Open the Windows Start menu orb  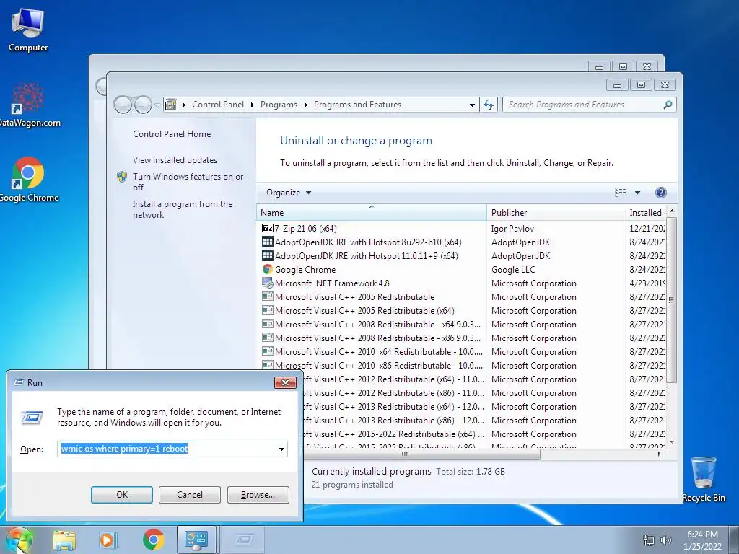[x=18, y=540]
